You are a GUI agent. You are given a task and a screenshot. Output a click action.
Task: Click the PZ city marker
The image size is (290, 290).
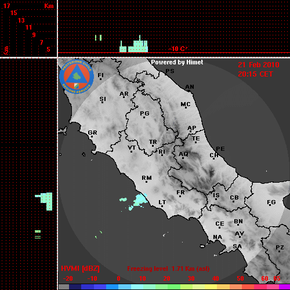click(x=279, y=251)
